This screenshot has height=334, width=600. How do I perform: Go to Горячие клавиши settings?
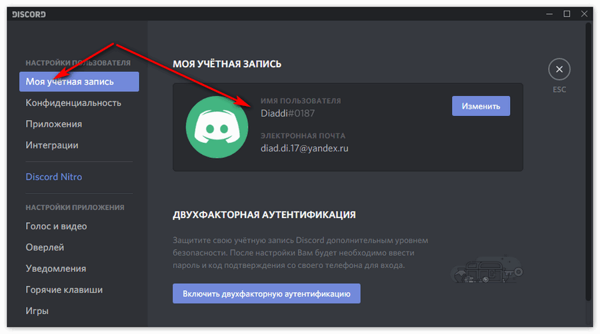[64, 289]
